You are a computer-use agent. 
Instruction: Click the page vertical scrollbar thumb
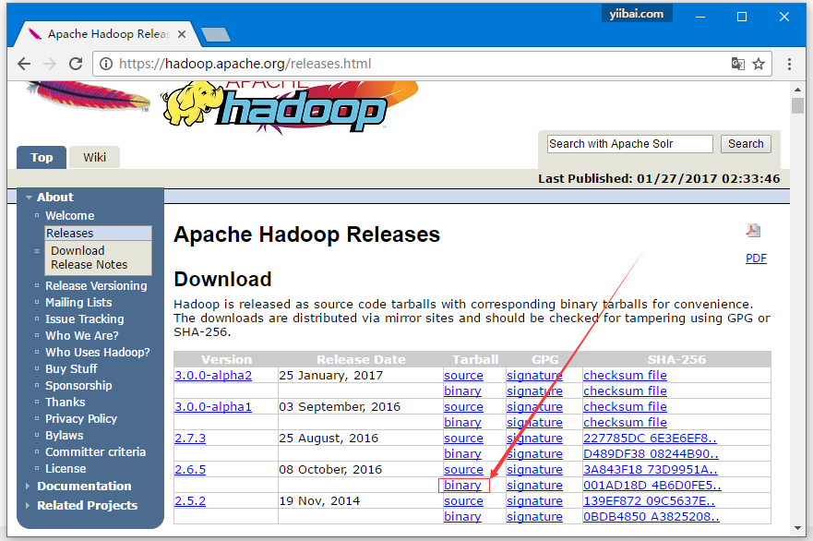click(x=797, y=105)
